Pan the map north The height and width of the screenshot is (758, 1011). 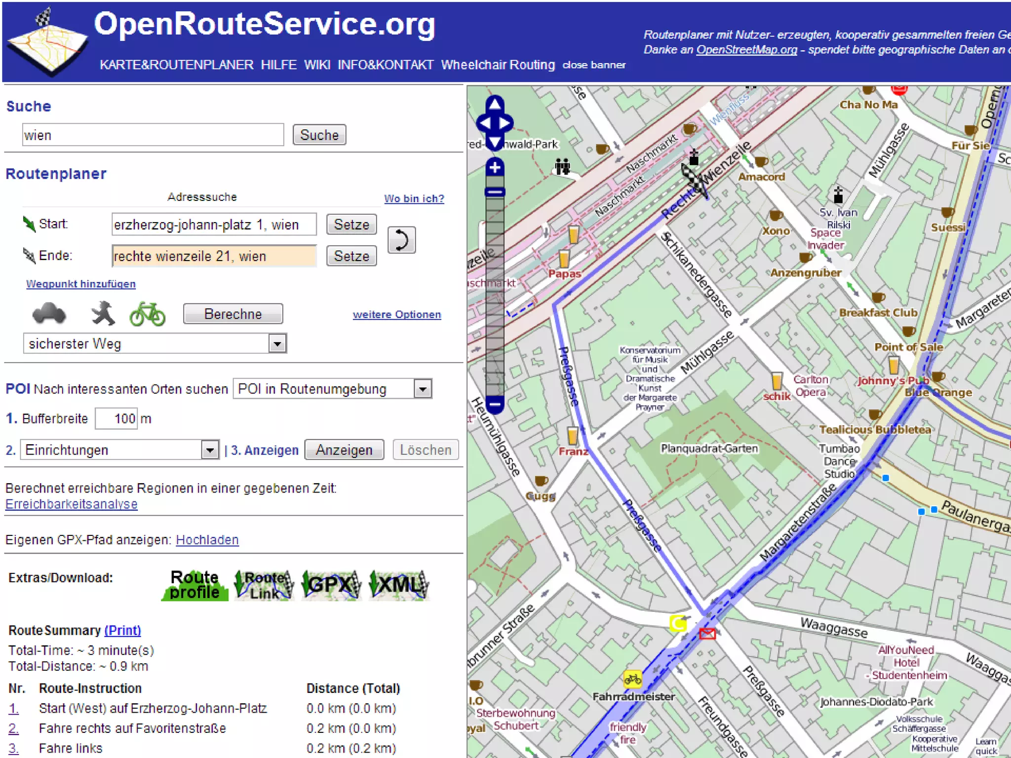tap(495, 104)
